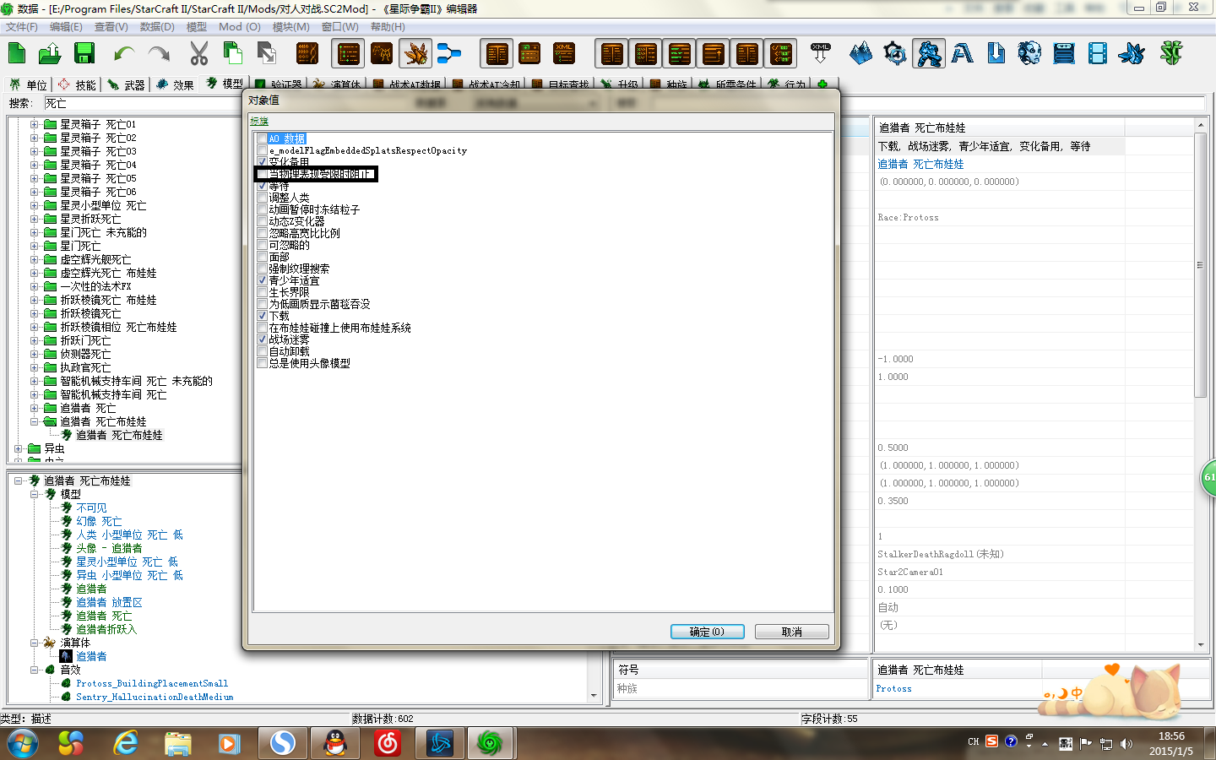Toggle the e_modelFlagEmbeddedSplatsRespectOpacity checkbox
Screen dimensions: 1216x760
point(262,150)
